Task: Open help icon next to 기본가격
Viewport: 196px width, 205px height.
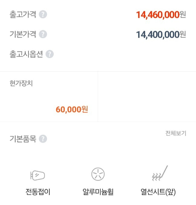Action: [x=43, y=34]
